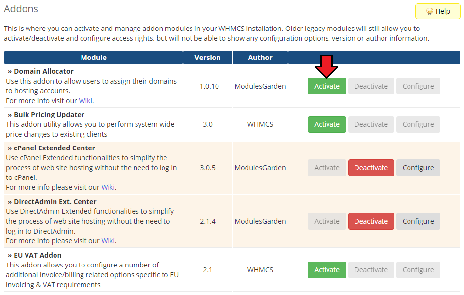
Task: Click Activate in the DirectAdmin Ext. Center row
Action: point(327,221)
